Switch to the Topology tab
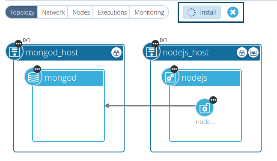277x161 pixels. [x=21, y=12]
